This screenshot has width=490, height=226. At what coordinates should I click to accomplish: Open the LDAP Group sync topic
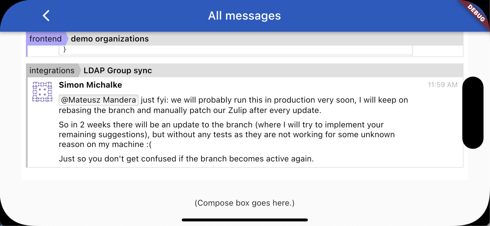(x=118, y=70)
